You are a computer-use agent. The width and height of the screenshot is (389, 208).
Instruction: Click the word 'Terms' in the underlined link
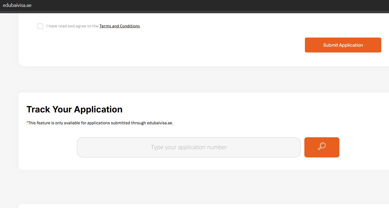point(105,26)
